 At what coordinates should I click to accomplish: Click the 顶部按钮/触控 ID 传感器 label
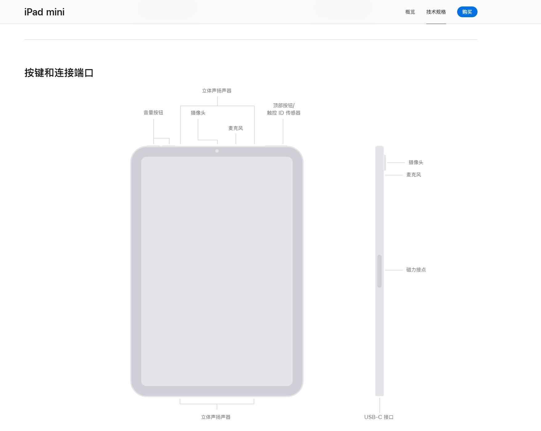point(284,109)
